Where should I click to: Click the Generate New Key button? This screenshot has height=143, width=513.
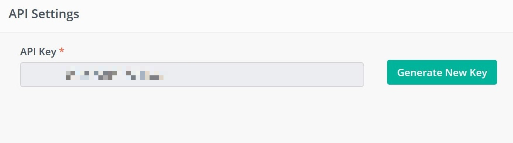442,72
